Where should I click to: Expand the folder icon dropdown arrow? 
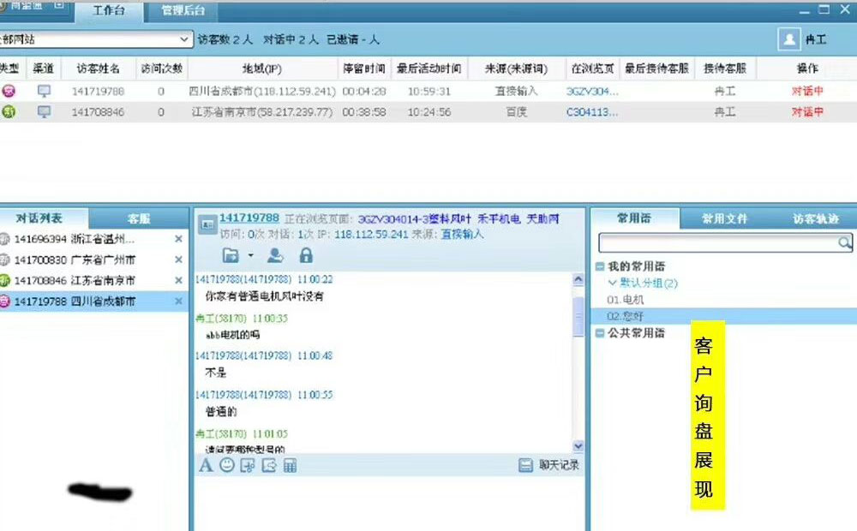[250, 255]
